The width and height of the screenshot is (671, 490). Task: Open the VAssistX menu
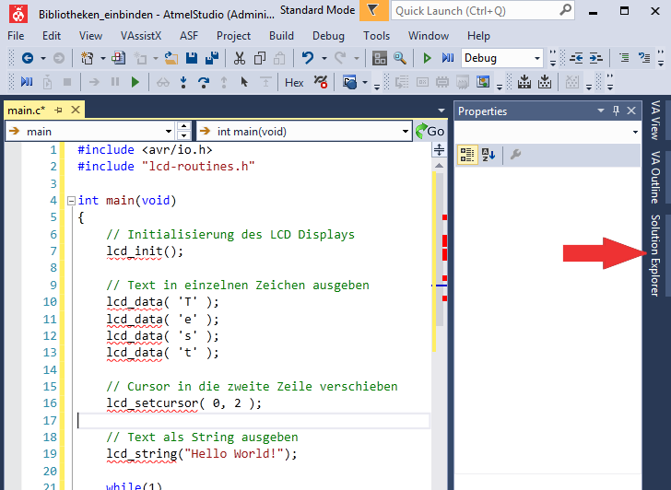pyautogui.click(x=141, y=36)
